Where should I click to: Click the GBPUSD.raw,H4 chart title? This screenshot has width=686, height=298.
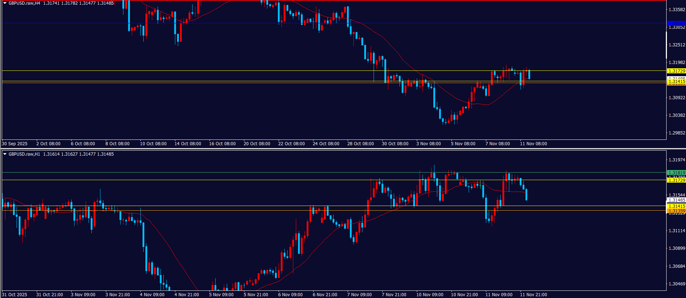[24, 3]
